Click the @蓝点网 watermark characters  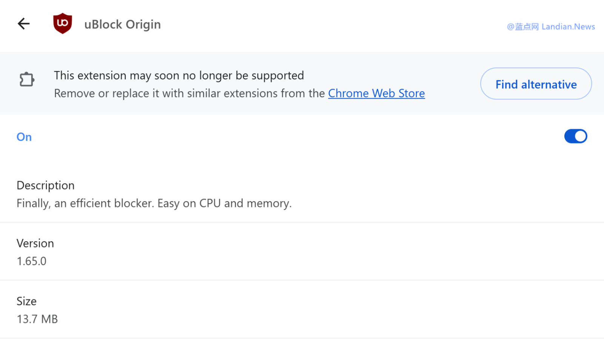coord(523,27)
